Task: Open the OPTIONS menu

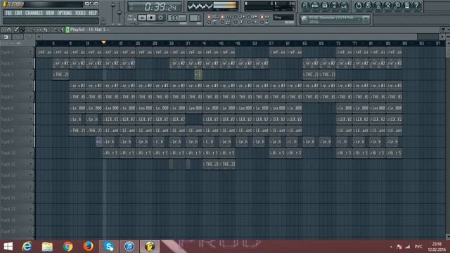Action: [x=65, y=13]
